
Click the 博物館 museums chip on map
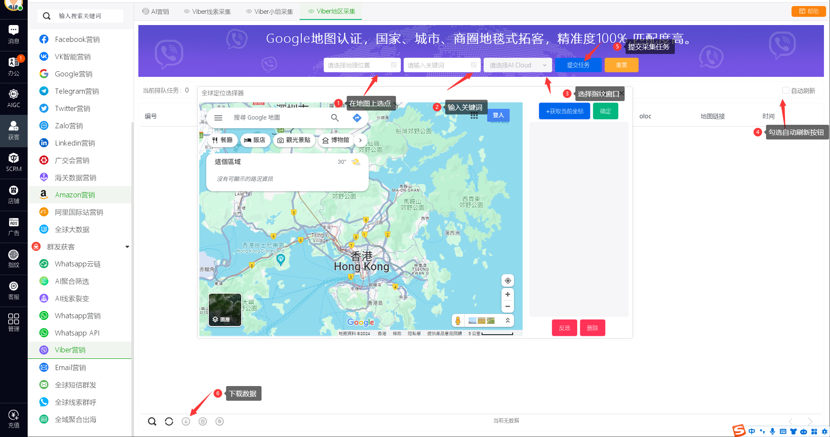(336, 140)
